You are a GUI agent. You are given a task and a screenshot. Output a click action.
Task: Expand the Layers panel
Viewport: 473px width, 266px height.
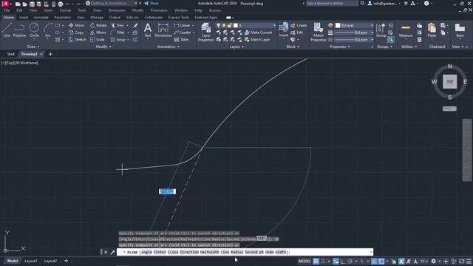(x=236, y=47)
